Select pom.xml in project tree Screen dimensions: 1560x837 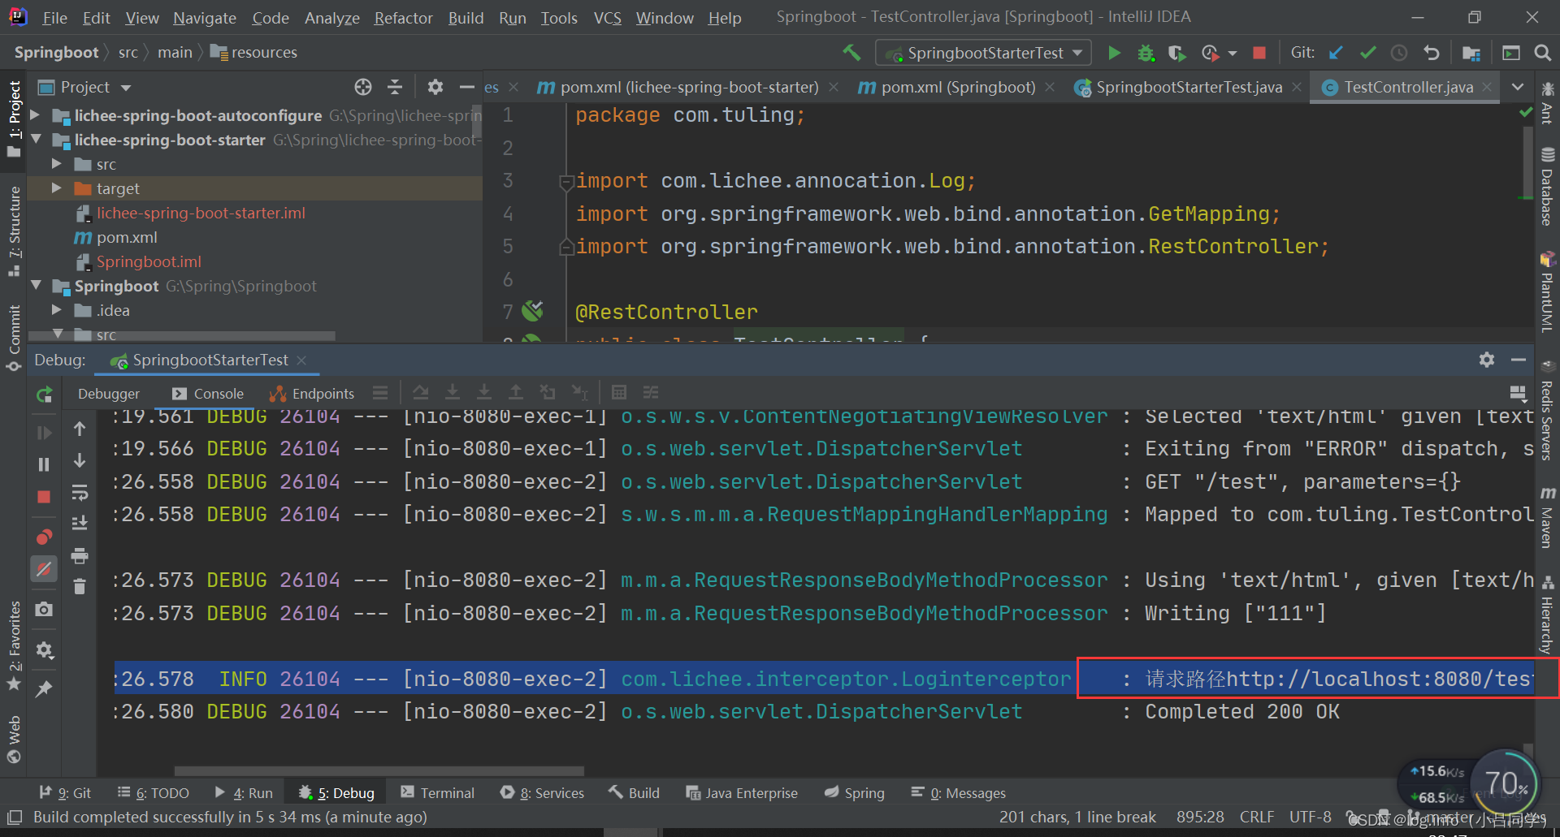point(127,237)
